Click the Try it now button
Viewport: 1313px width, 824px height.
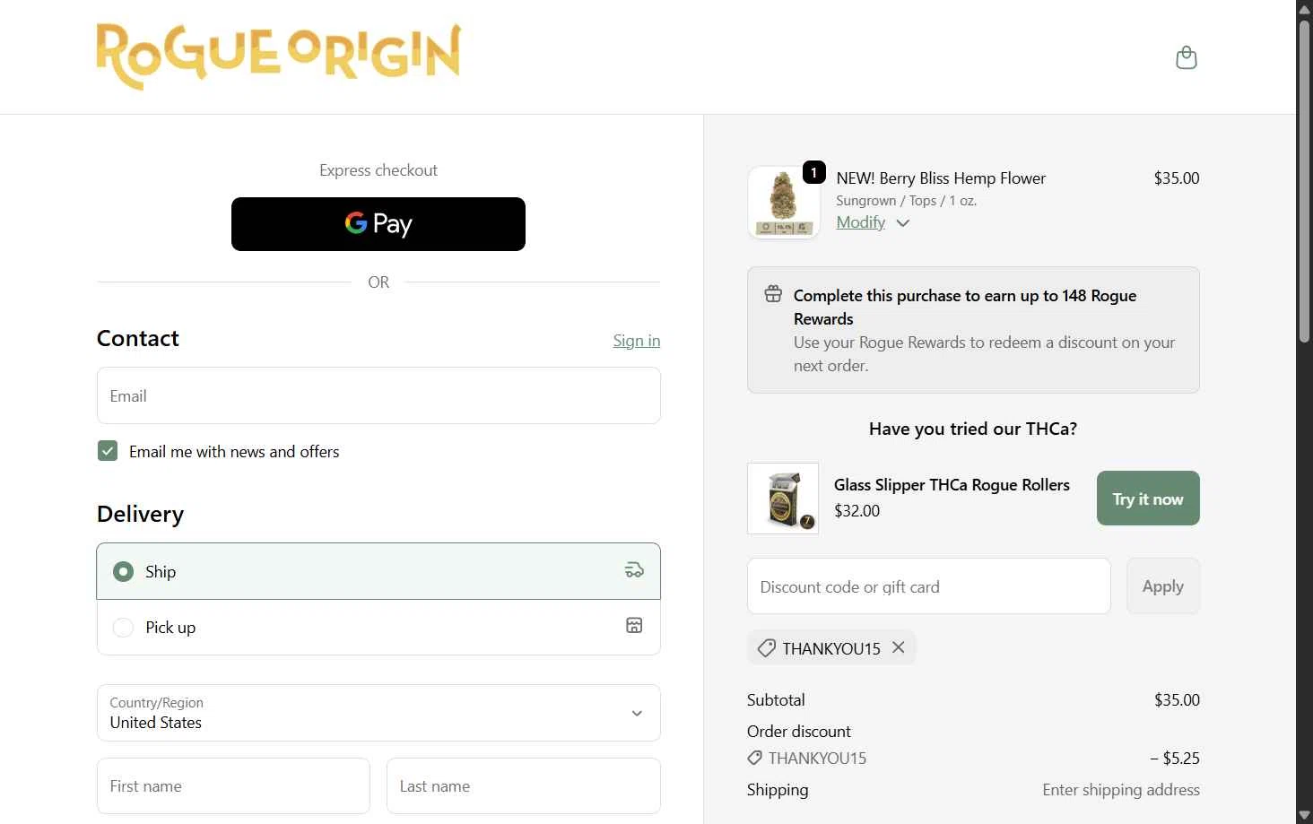[x=1148, y=499]
